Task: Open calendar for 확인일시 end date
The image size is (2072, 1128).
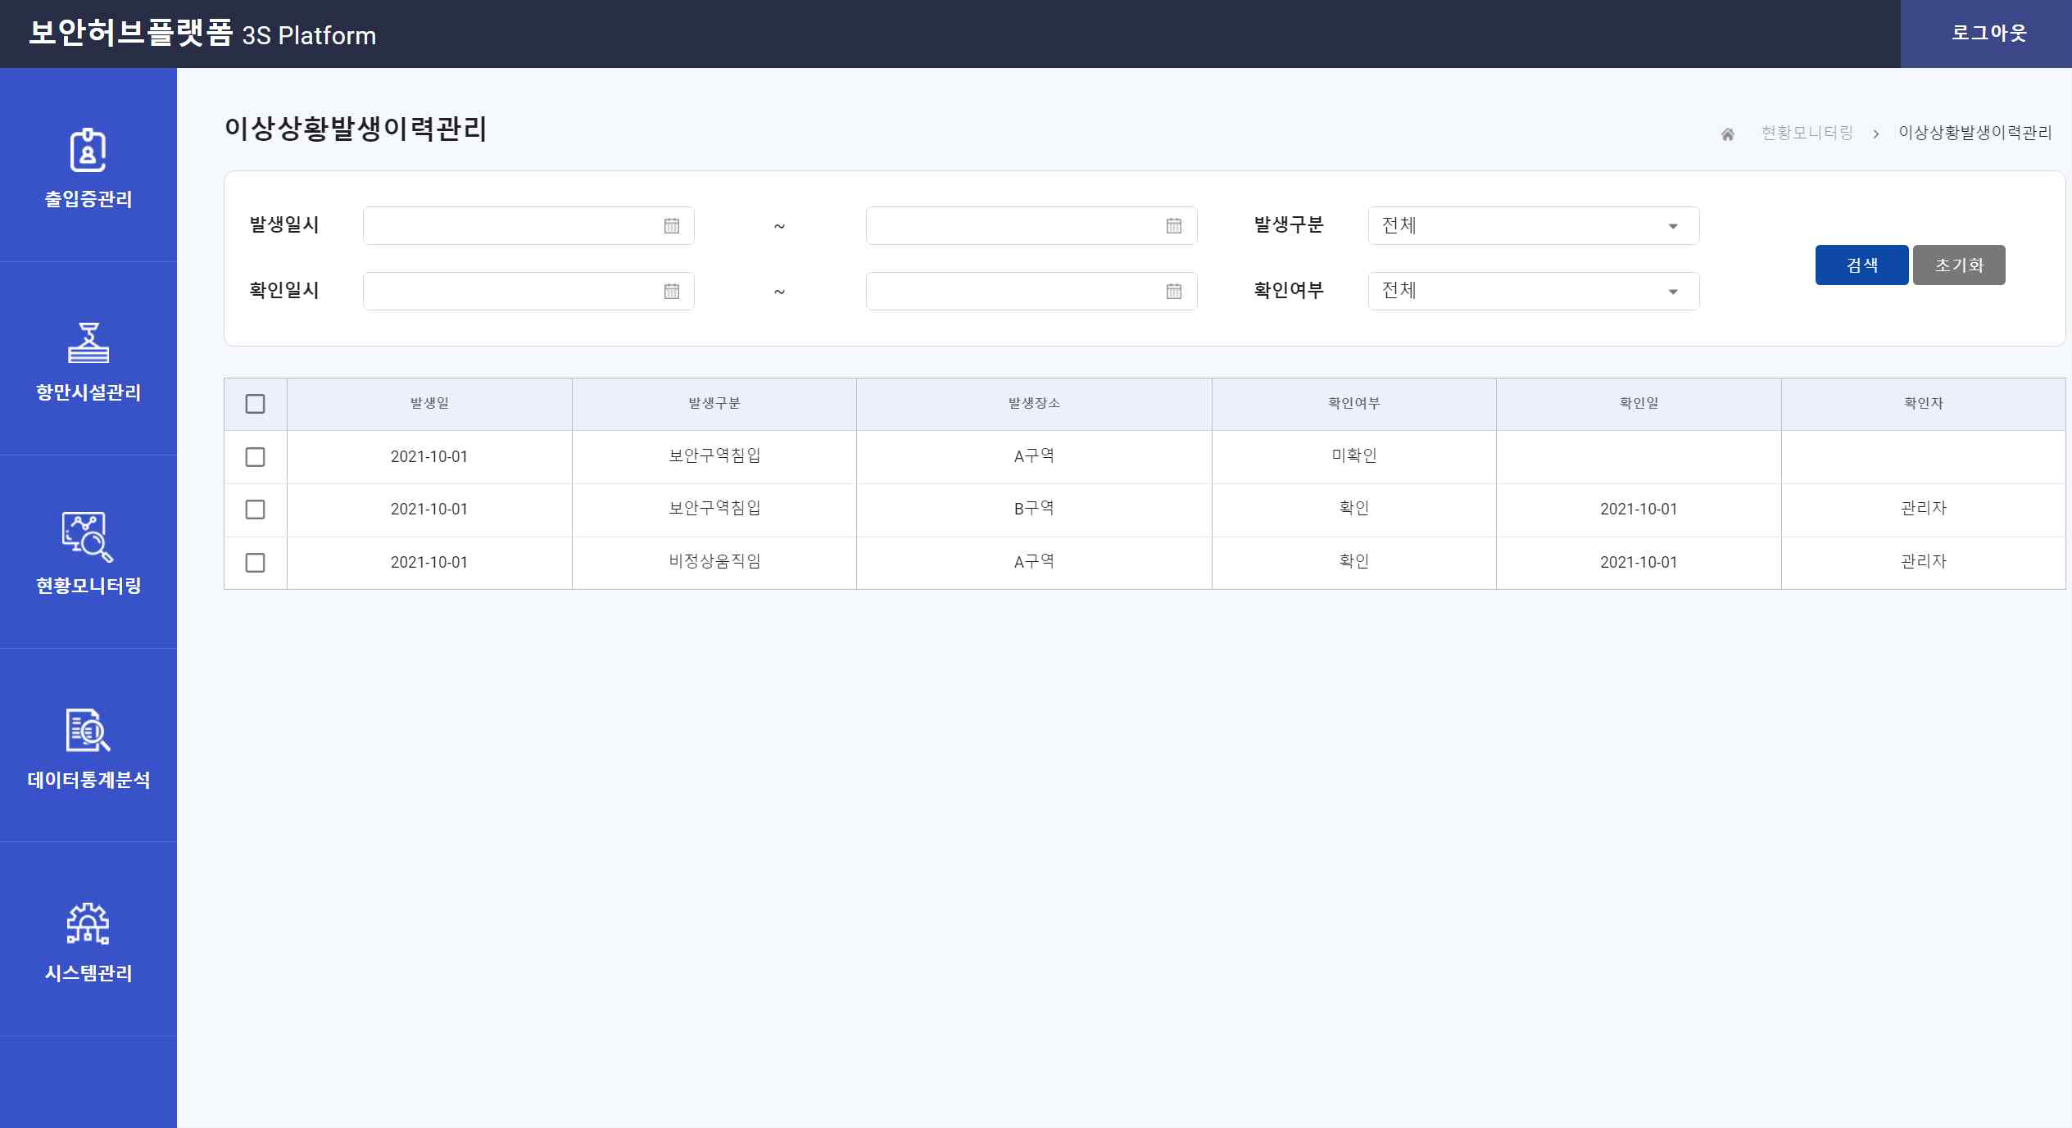Action: [x=1173, y=291]
